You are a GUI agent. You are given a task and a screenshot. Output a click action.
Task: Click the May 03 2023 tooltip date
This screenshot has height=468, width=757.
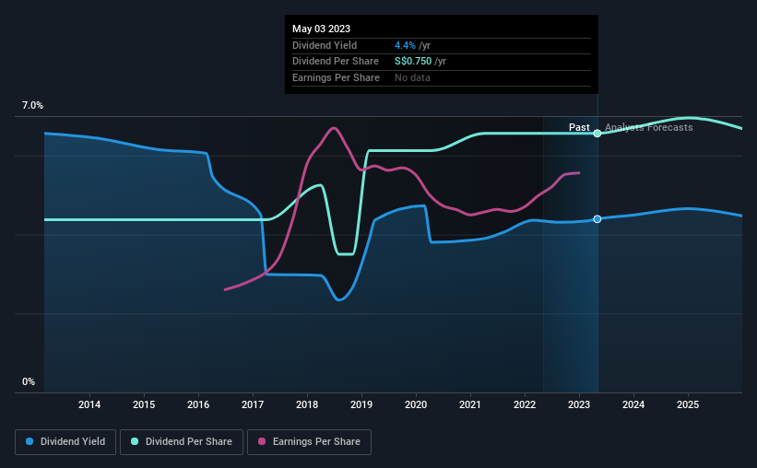coord(321,29)
